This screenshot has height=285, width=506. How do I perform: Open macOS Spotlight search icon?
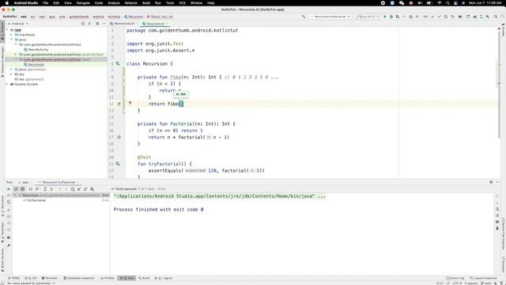click(447, 3)
